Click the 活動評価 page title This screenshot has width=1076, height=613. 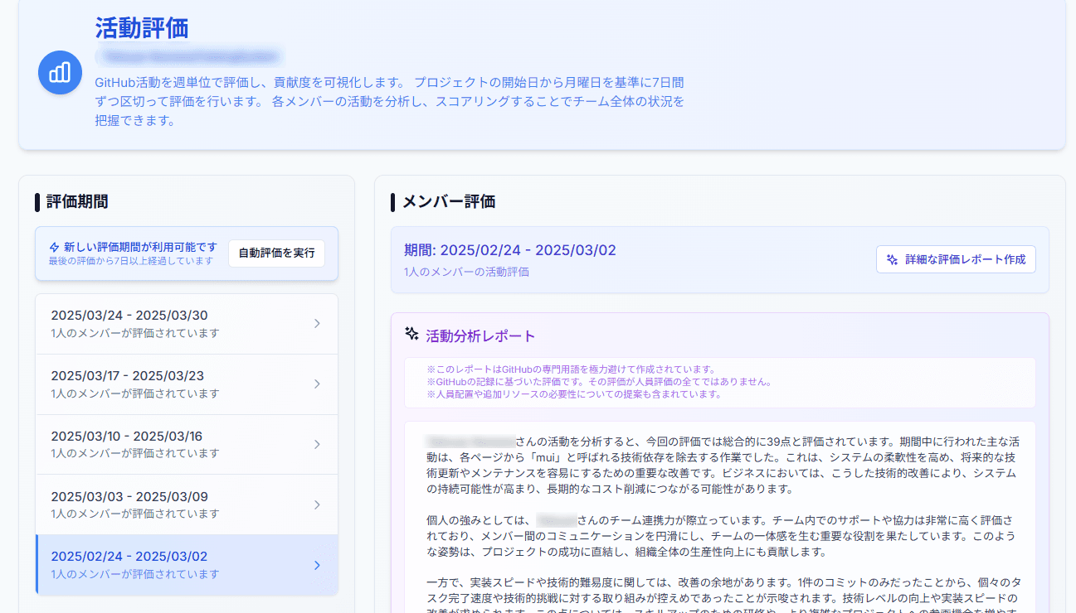click(142, 27)
